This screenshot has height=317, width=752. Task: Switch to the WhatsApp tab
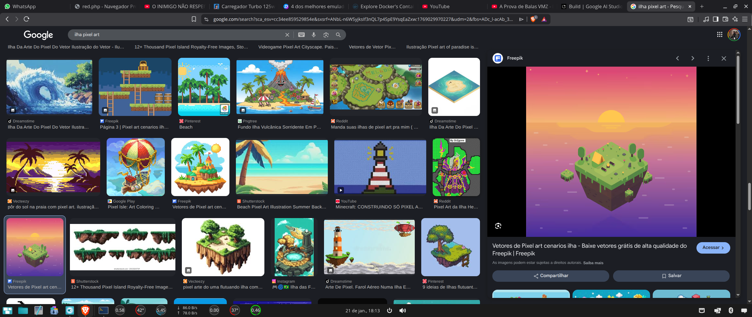point(35,6)
